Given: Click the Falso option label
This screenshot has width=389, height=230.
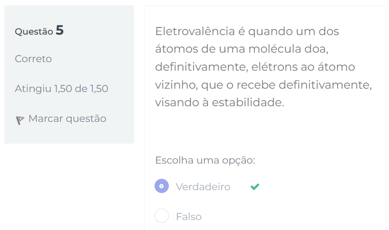Looking at the screenshot, I should point(189,217).
